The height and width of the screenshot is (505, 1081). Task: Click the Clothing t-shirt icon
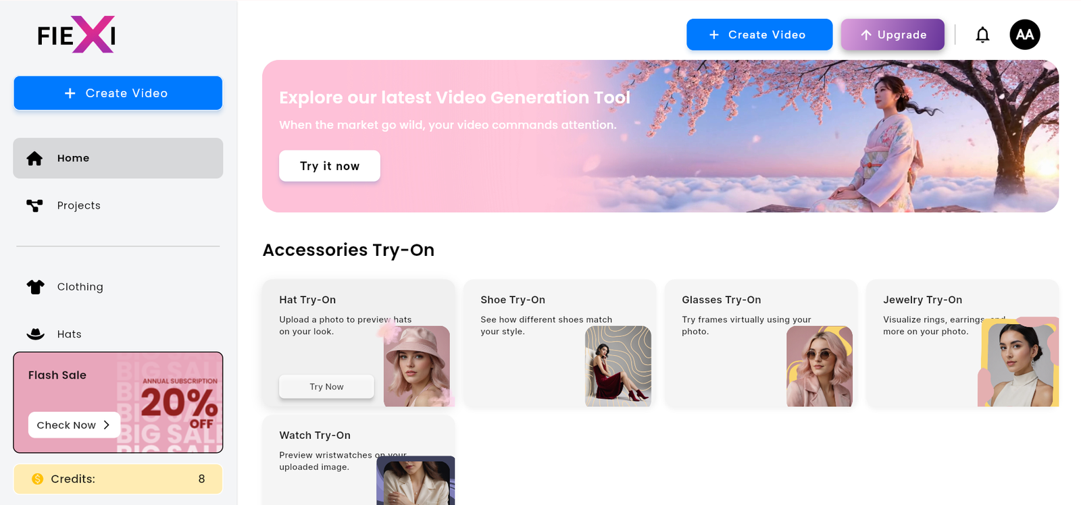coord(35,287)
